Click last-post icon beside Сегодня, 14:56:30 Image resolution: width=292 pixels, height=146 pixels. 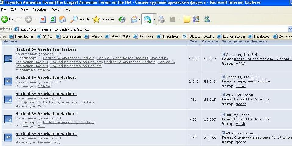(223, 77)
